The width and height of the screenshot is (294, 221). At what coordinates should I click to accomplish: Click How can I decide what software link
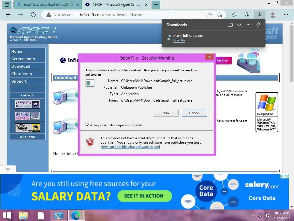130,147
